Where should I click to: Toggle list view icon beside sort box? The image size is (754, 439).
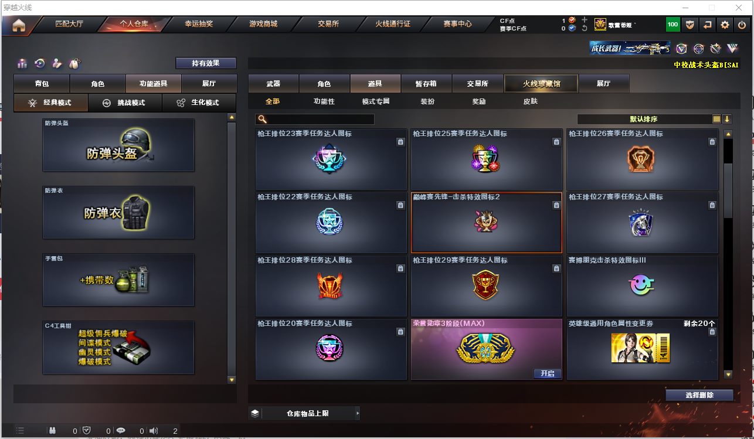coord(716,119)
